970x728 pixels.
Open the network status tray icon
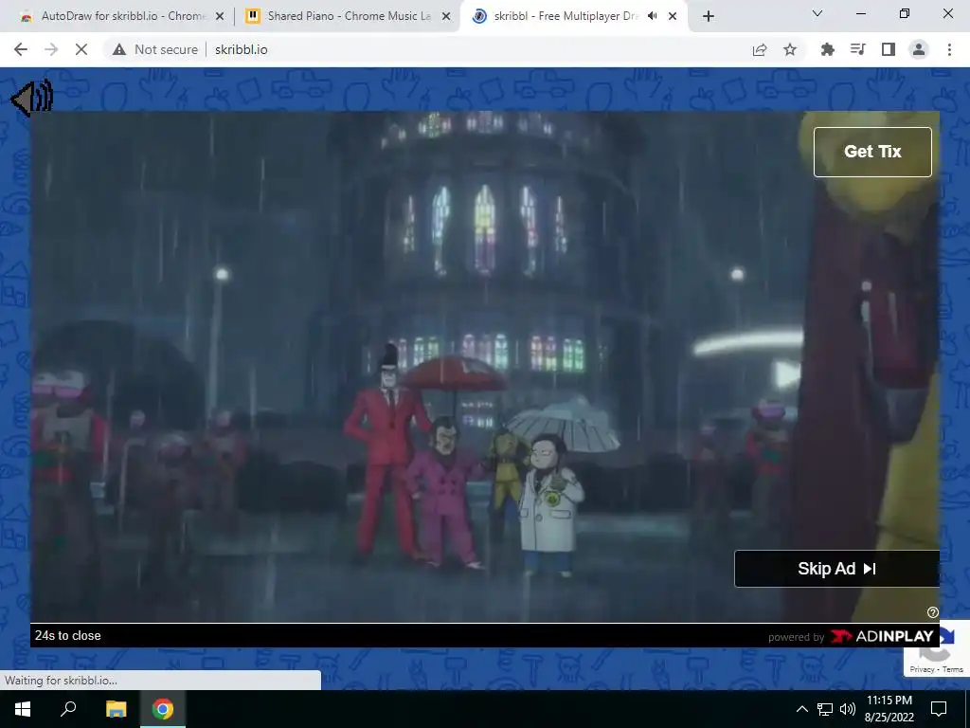click(825, 709)
